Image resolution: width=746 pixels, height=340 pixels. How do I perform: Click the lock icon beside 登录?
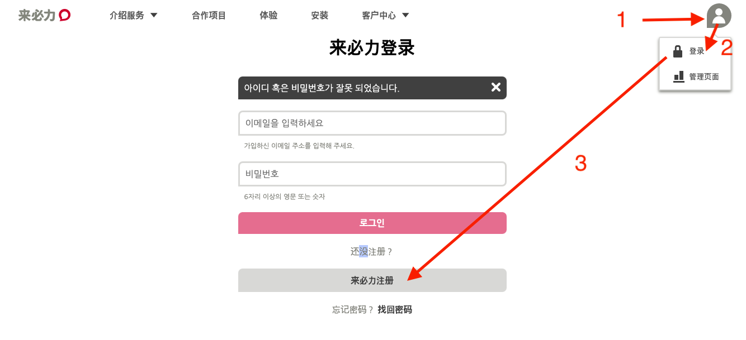coord(678,51)
